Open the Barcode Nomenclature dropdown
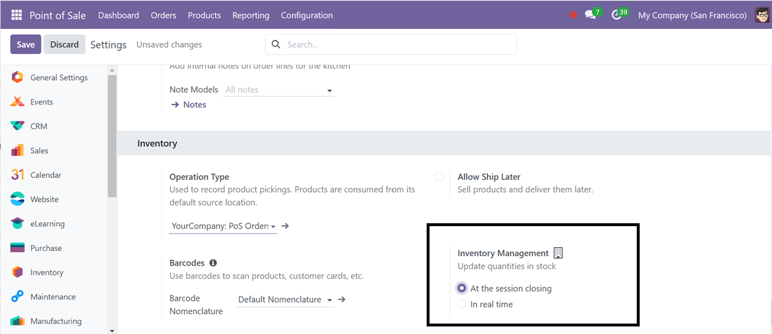 (286, 300)
